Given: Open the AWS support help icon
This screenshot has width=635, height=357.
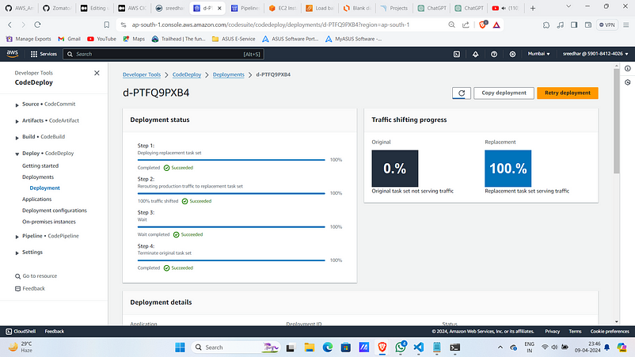Looking at the screenshot, I should click(494, 54).
